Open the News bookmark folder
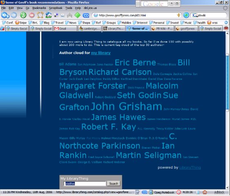The width and height of the screenshot is (230, 196). point(71,22)
